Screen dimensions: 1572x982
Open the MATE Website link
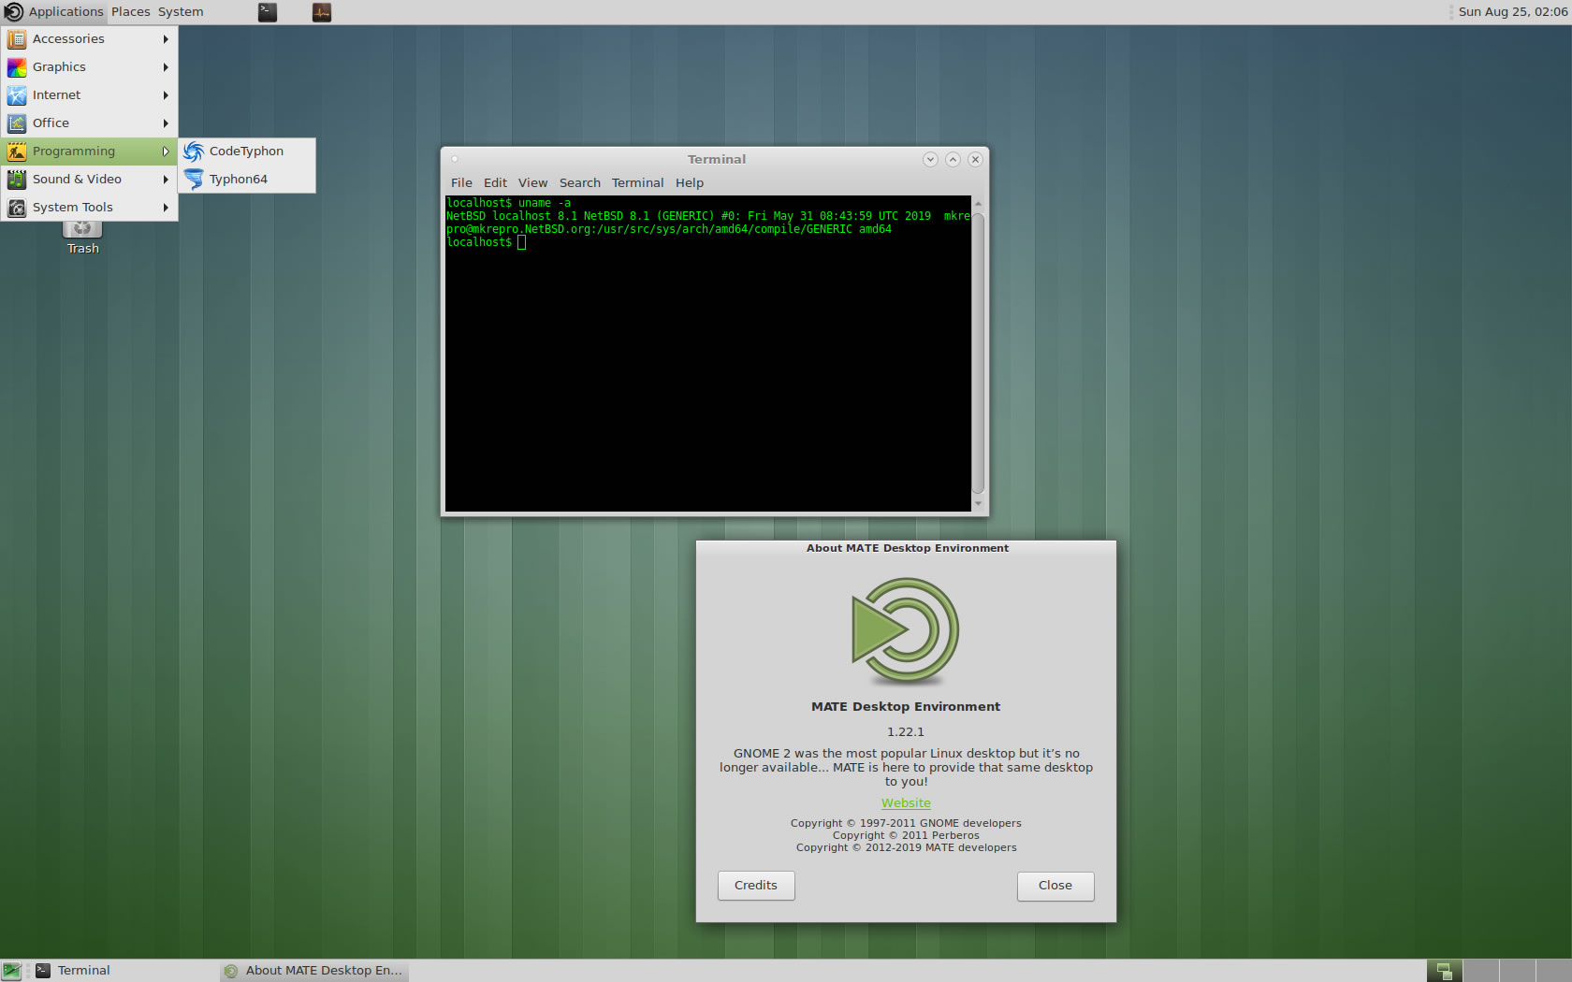click(x=906, y=803)
